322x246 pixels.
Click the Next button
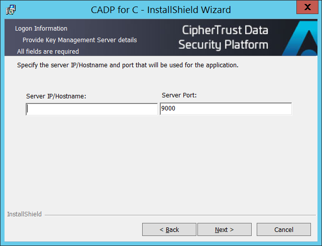(224, 229)
